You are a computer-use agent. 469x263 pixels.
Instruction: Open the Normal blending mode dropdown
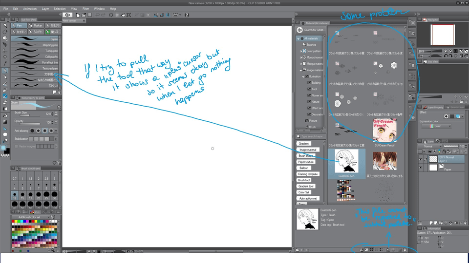[x=430, y=147]
